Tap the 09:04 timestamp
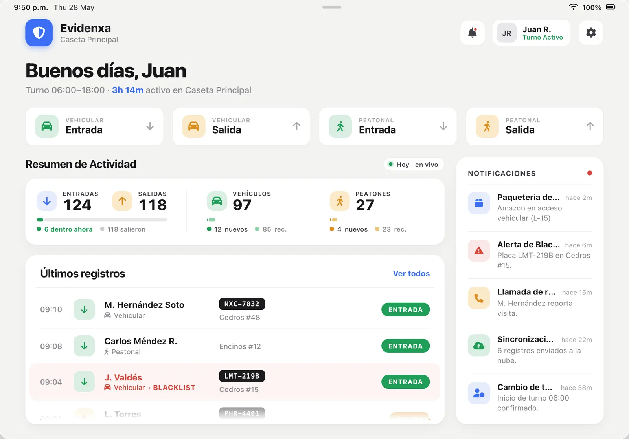The width and height of the screenshot is (629, 439). coord(51,382)
